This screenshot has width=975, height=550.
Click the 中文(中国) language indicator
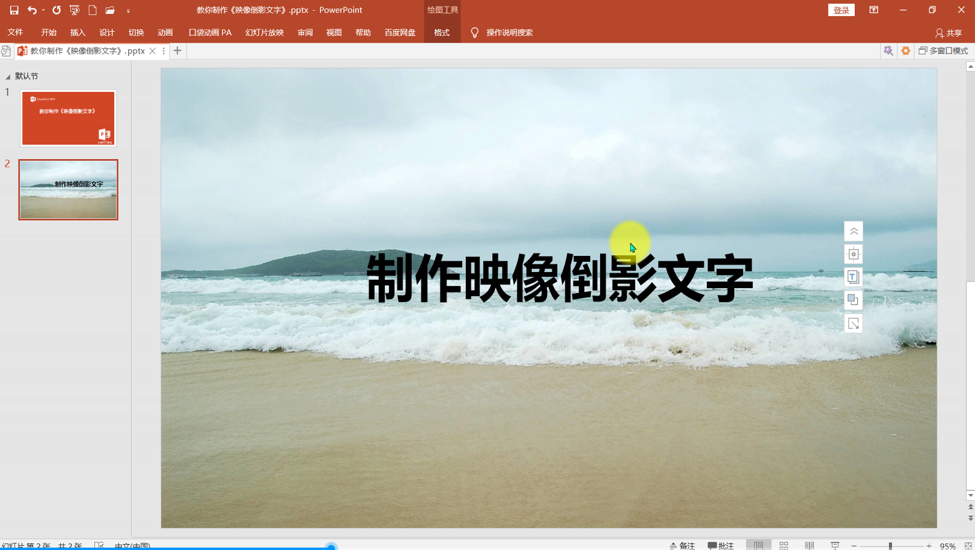click(x=132, y=546)
